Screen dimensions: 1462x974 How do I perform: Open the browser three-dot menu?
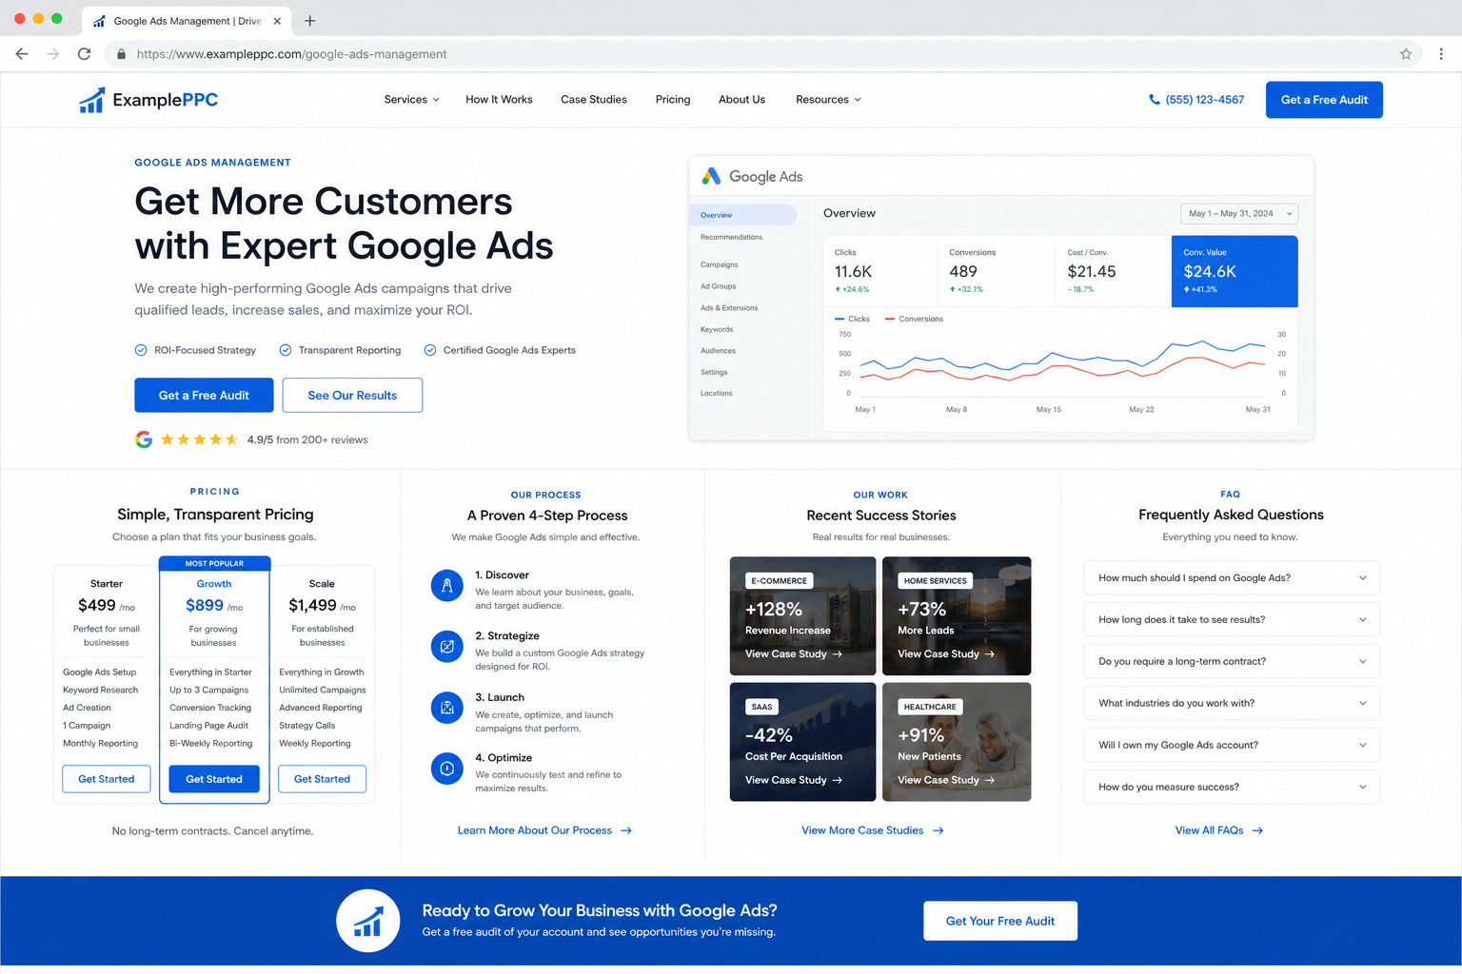point(1441,54)
